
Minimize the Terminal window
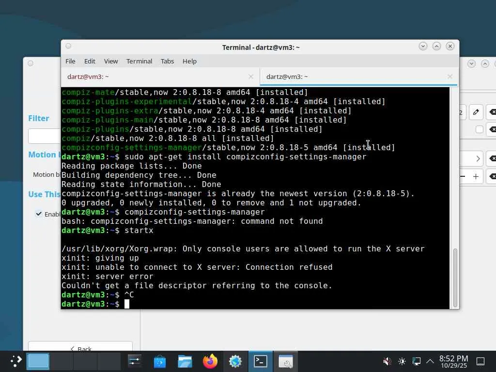423,46
